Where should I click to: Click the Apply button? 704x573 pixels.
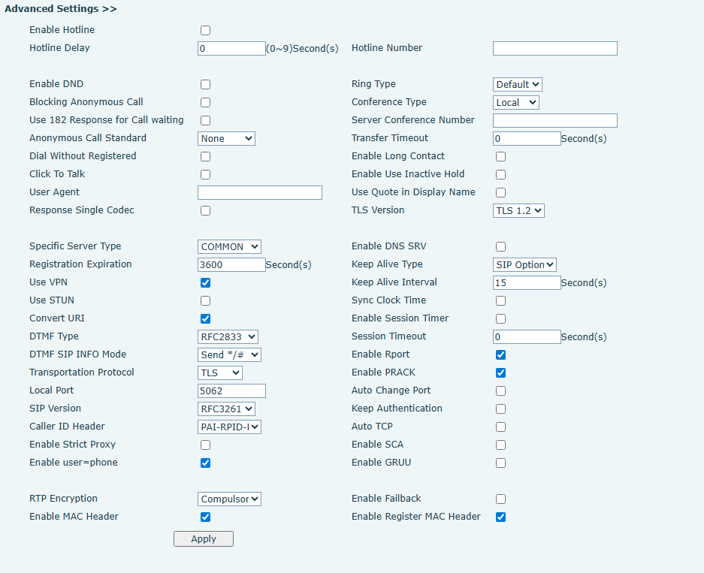pyautogui.click(x=204, y=539)
